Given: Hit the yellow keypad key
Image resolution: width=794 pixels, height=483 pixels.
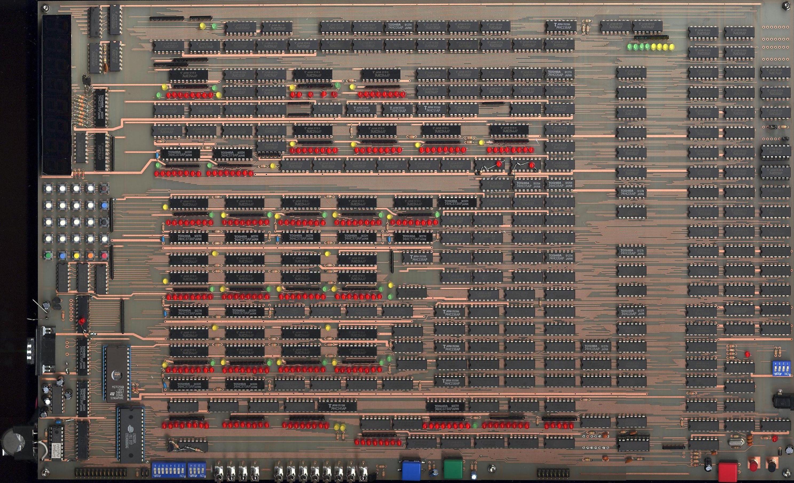Looking at the screenshot, I should coord(77,256).
